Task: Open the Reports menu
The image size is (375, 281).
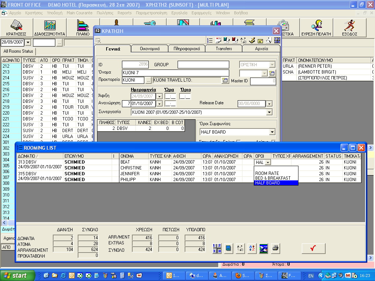Action: coord(125,13)
